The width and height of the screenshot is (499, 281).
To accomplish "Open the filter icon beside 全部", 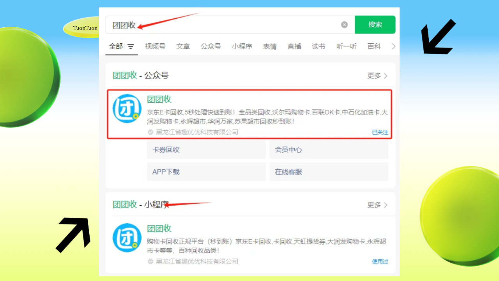I will pos(131,46).
